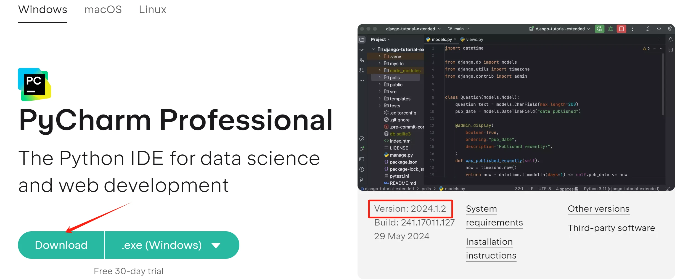
Task: Select manage.py in the project tree
Action: (x=401, y=155)
